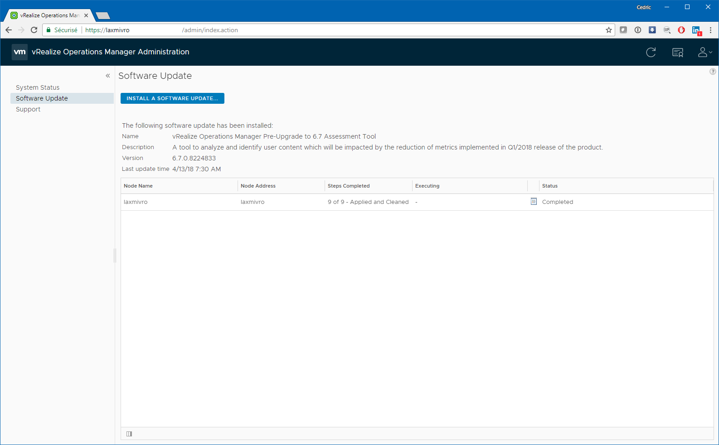The height and width of the screenshot is (445, 719).
Task: Open the user account dropdown menu
Action: (x=704, y=53)
